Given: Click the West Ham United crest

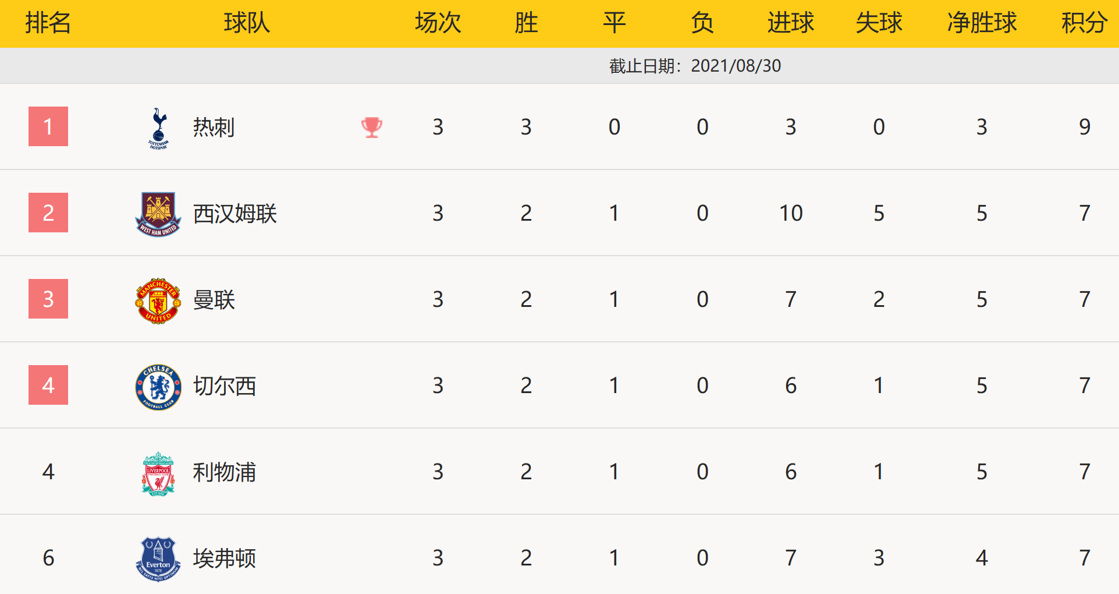Looking at the screenshot, I should 158,214.
